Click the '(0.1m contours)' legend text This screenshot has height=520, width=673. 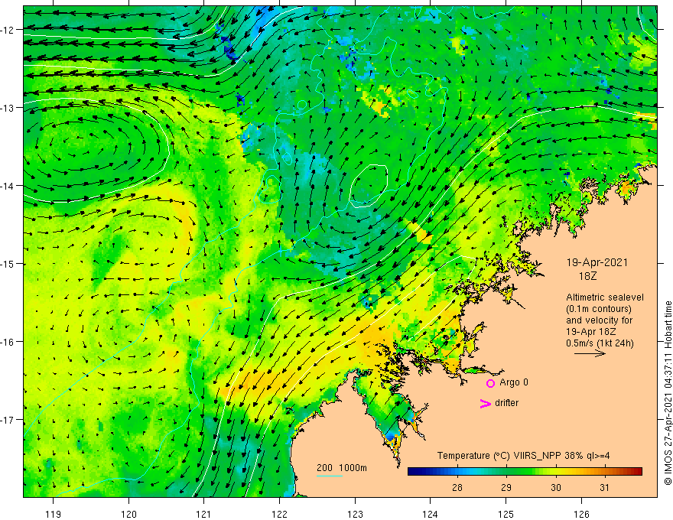[x=599, y=309]
